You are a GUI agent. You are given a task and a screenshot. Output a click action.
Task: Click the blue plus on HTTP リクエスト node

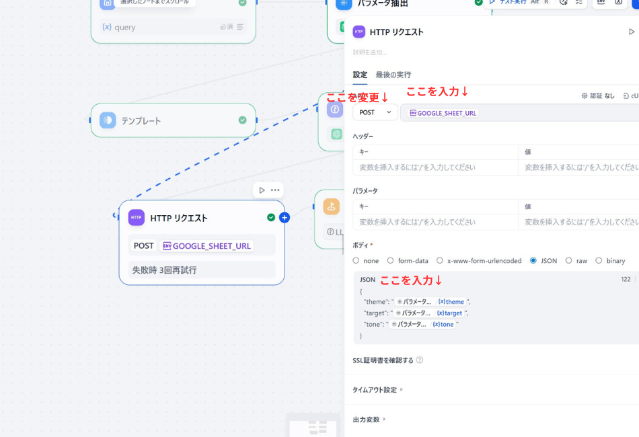coord(285,217)
